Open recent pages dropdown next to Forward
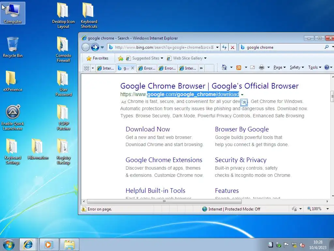334x251 pixels. pos(102,47)
